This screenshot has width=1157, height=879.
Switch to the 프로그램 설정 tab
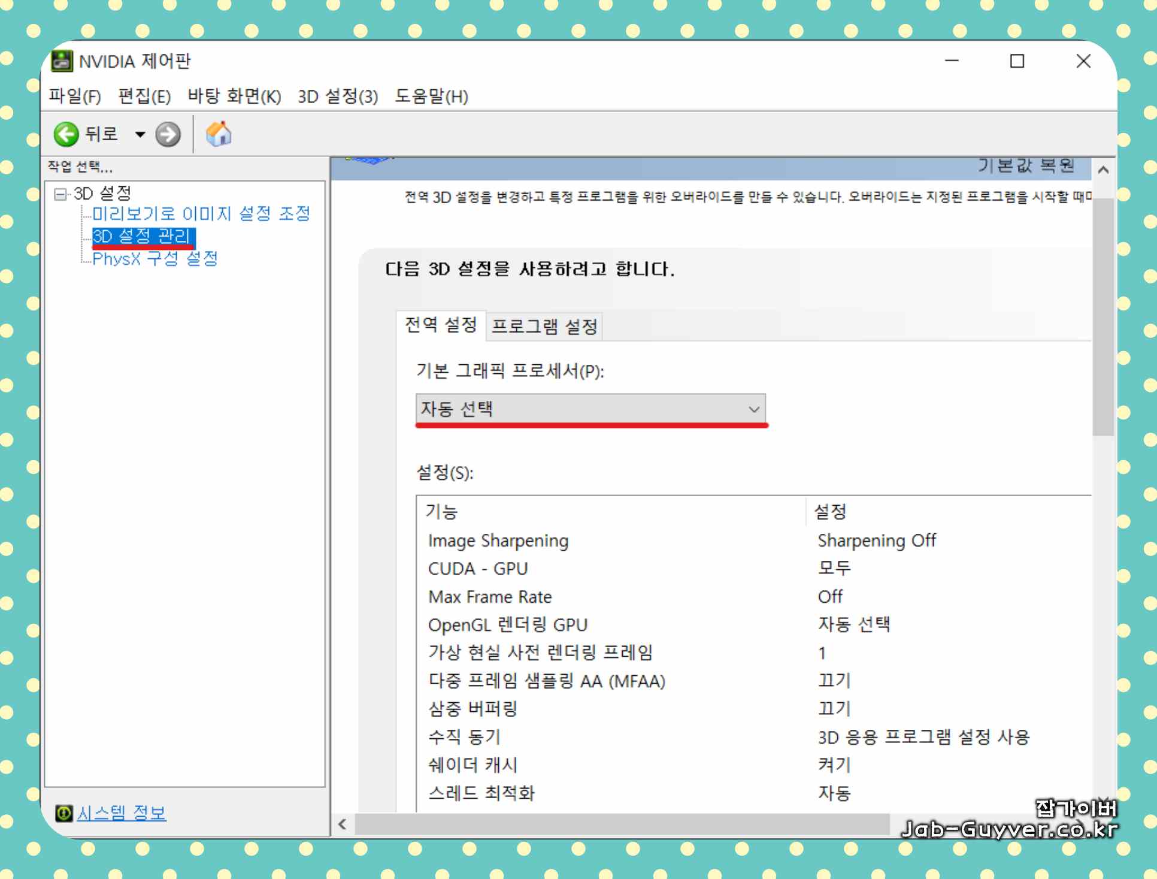click(x=544, y=327)
